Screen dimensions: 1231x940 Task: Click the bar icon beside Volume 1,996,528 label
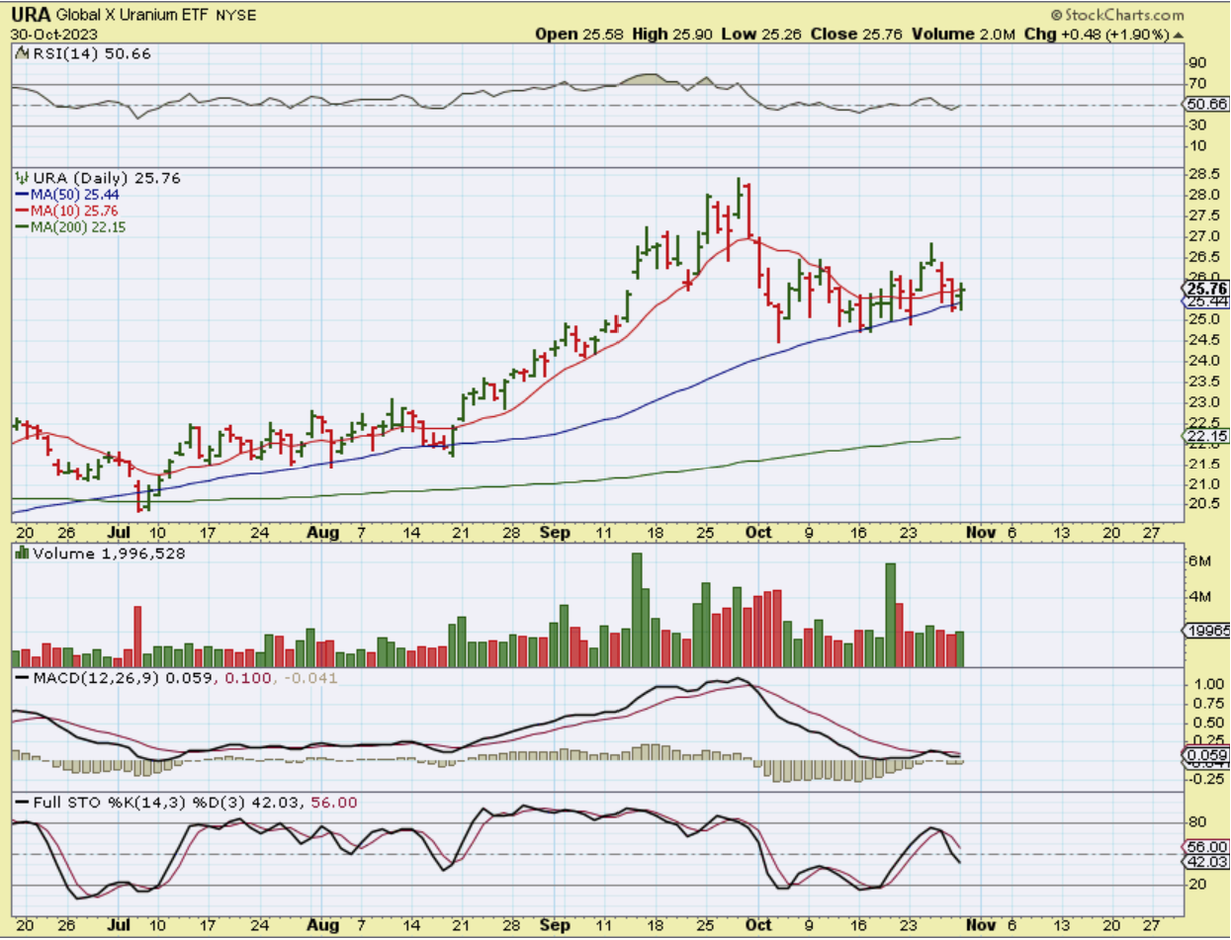click(x=20, y=555)
